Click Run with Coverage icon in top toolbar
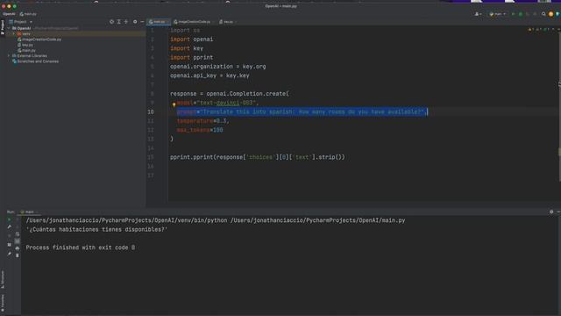 point(528,14)
